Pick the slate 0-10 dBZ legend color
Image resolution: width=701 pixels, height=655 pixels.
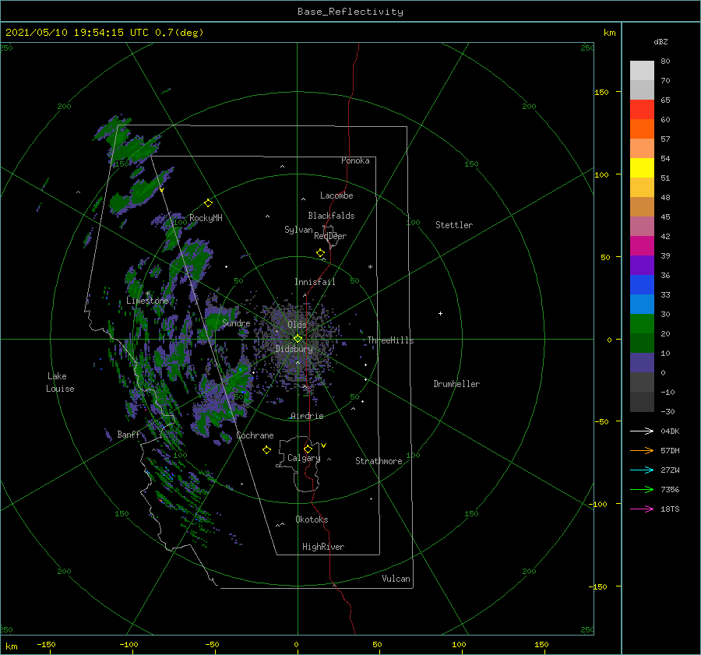642,362
